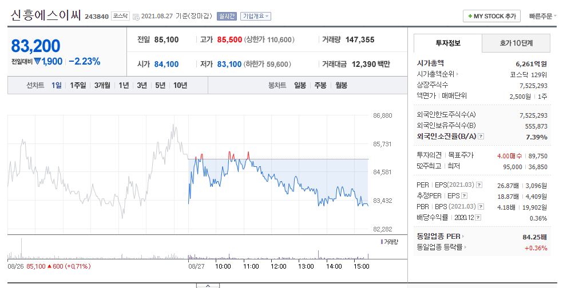
Task: Open help icon next to 배당수익률 2020.12
Action: point(478,218)
